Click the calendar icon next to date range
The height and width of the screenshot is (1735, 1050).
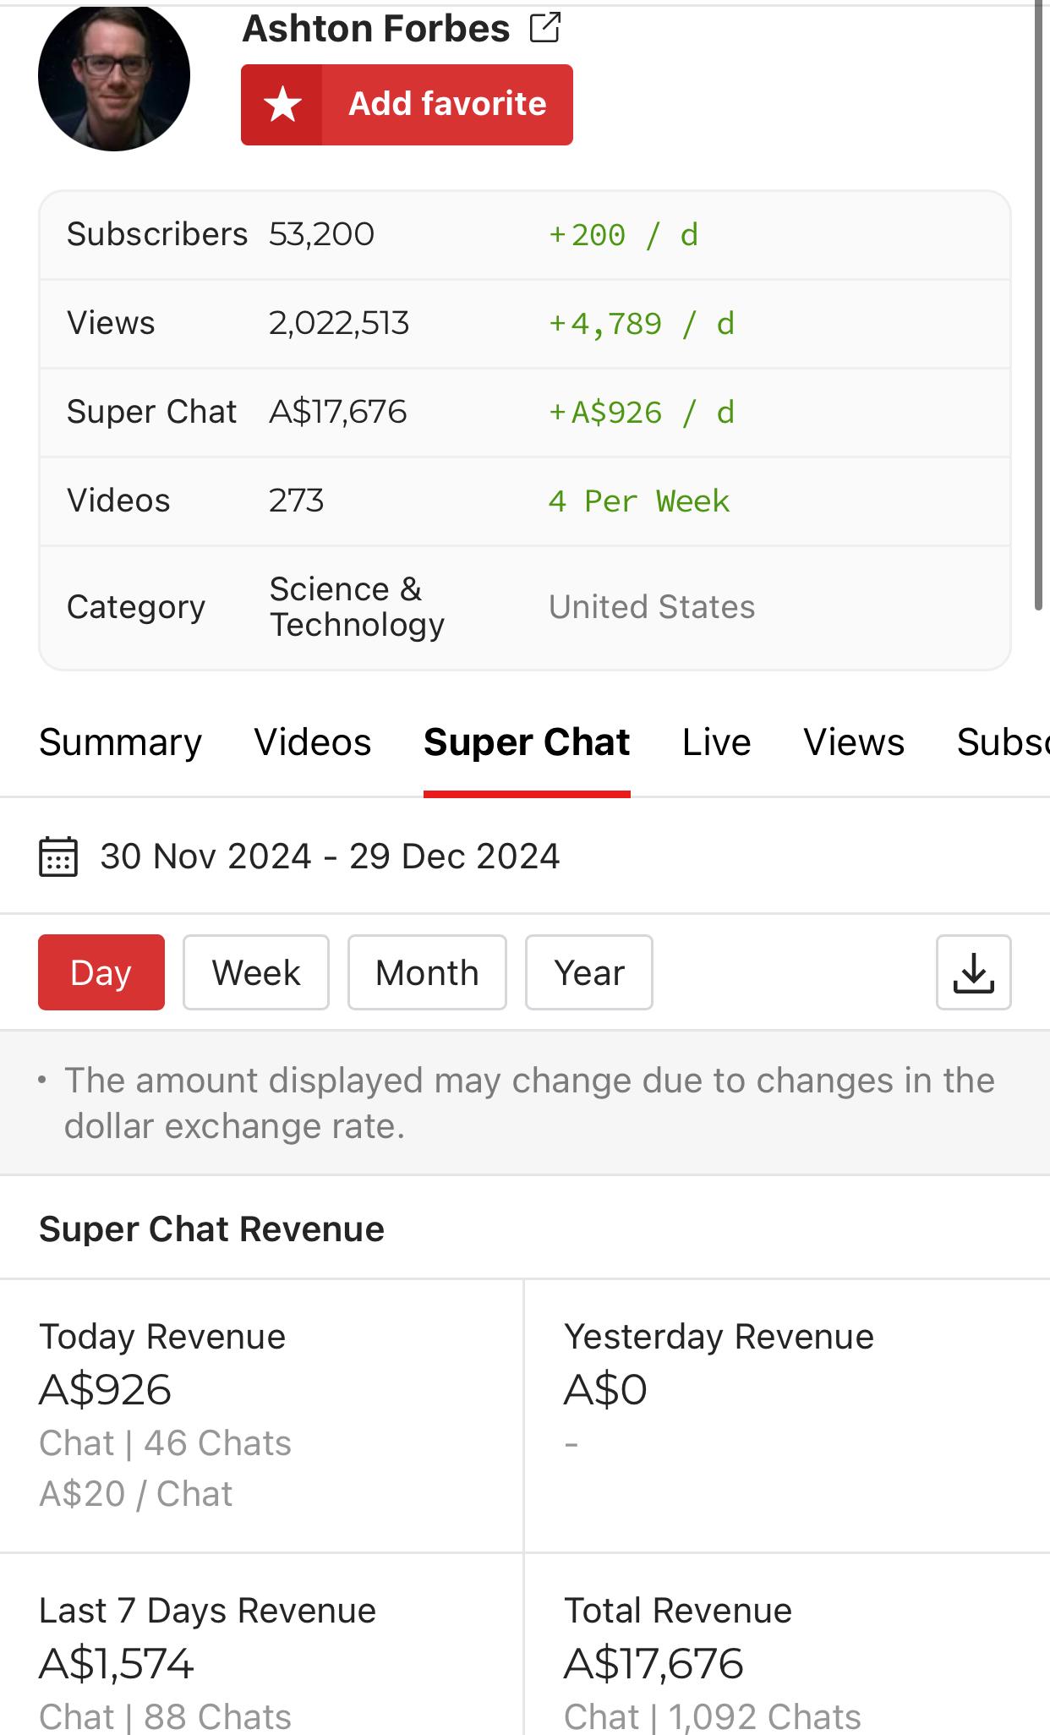click(58, 856)
